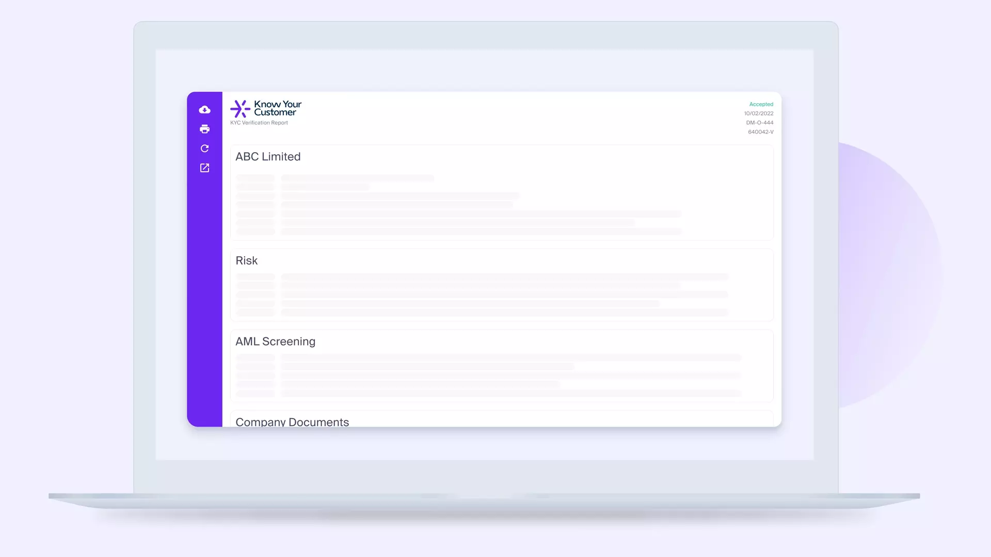This screenshot has width=991, height=557.
Task: Click the reference DM-O-444
Action: (759, 123)
